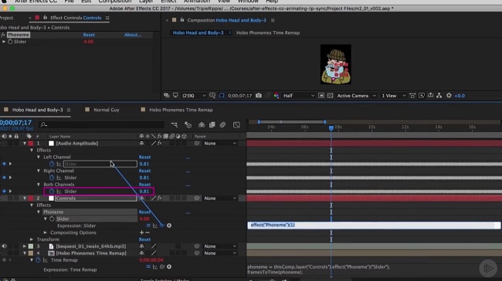Open the Composition menu
502x281 pixels.
click(x=114, y=2)
